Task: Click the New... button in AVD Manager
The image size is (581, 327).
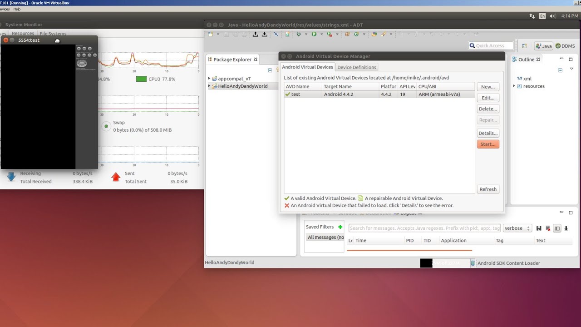Action: coord(488,87)
